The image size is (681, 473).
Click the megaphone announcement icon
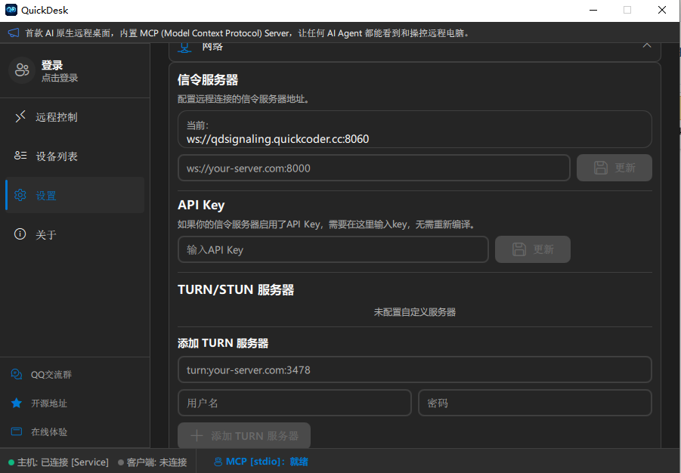(14, 33)
